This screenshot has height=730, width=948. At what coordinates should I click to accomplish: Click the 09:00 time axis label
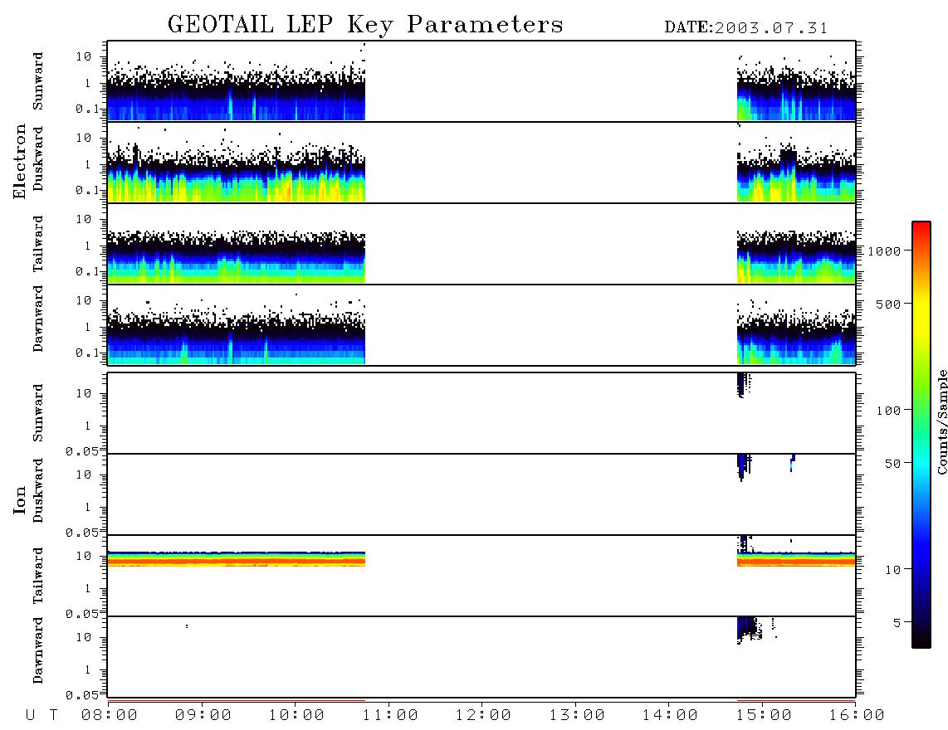point(203,716)
